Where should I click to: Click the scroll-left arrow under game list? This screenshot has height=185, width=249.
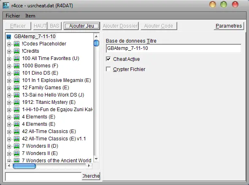point(9,166)
